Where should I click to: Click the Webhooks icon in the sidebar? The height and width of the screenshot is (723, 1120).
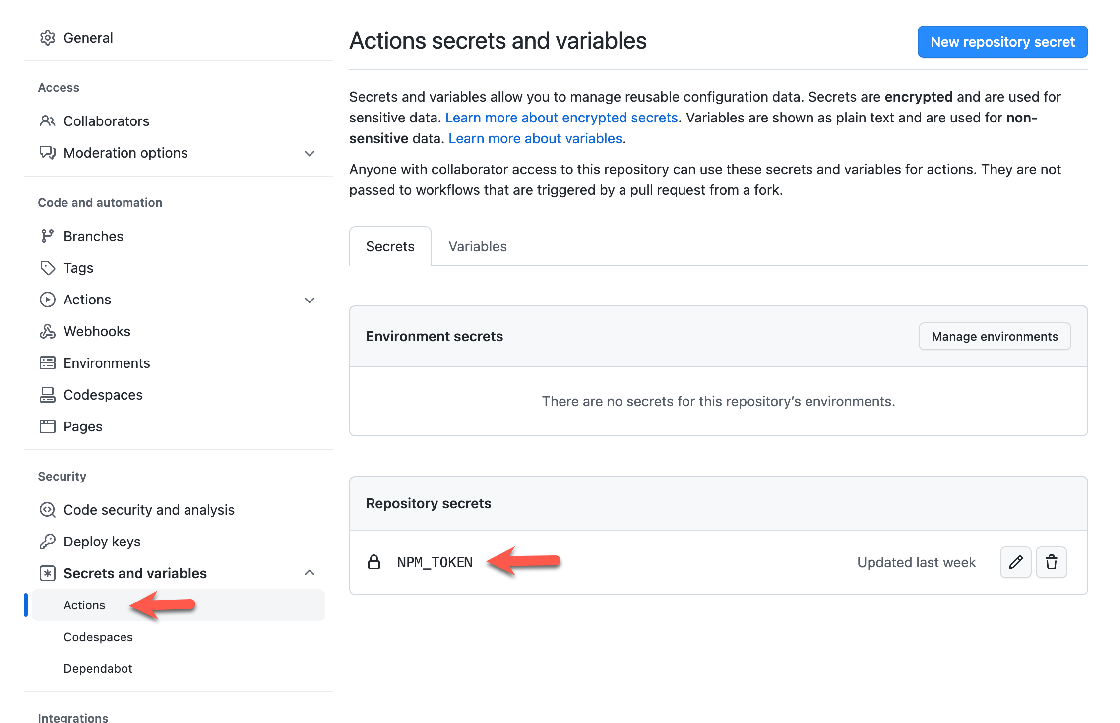point(48,331)
